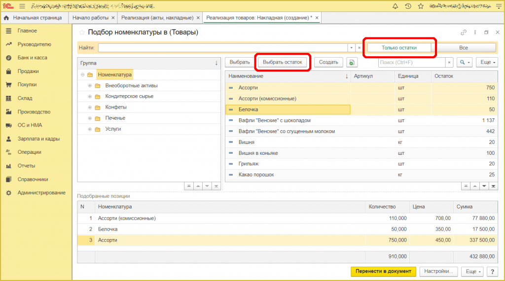Click the copy link icon in form header
The width and height of the screenshot is (505, 281).
[x=464, y=33]
